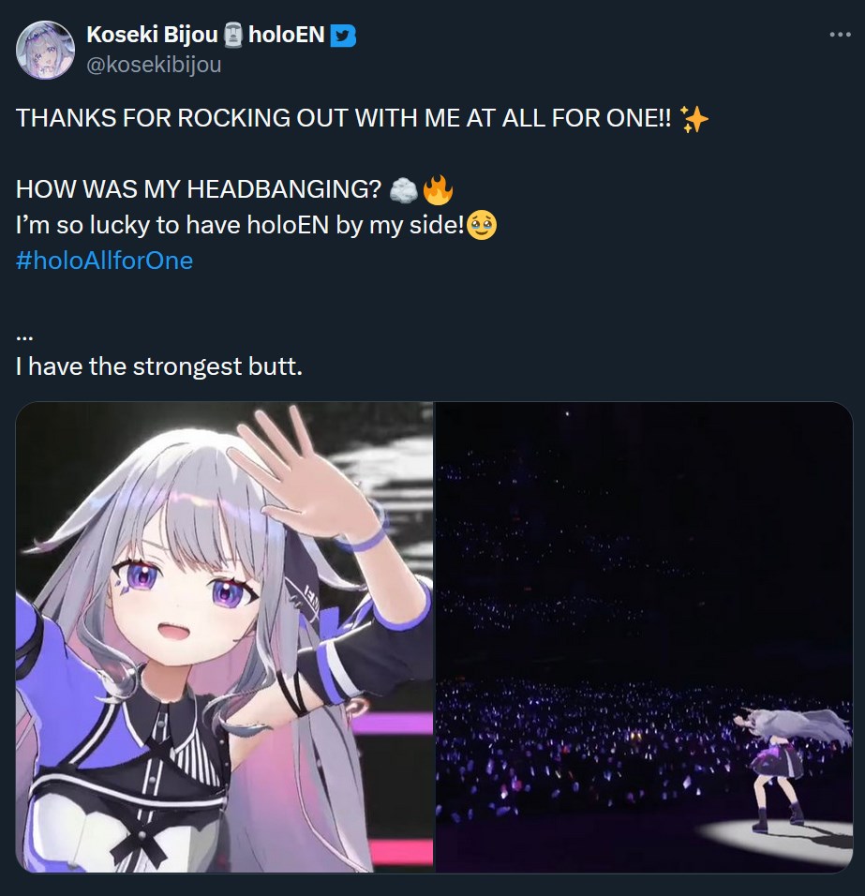Click the ellipsis line above strongest butt
Viewport: 865px width, 896px height.
pyautogui.click(x=24, y=337)
